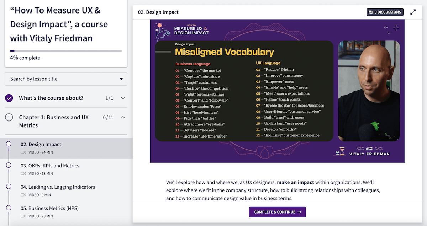The height and width of the screenshot is (226, 427).
Task: Click the video icon under 05. Business Metrics (NPS)
Action: click(x=23, y=216)
